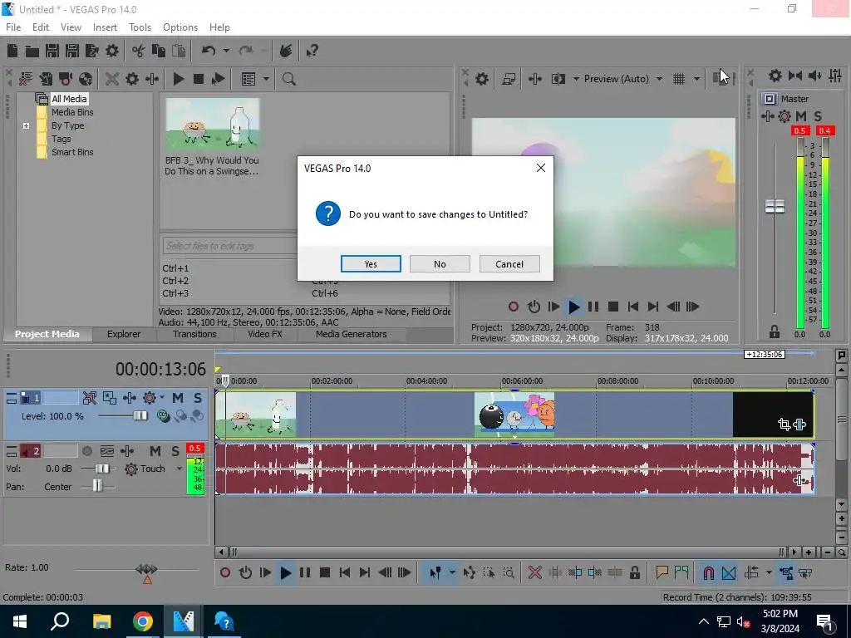Open the Project Media views dropdown

[x=266, y=79]
